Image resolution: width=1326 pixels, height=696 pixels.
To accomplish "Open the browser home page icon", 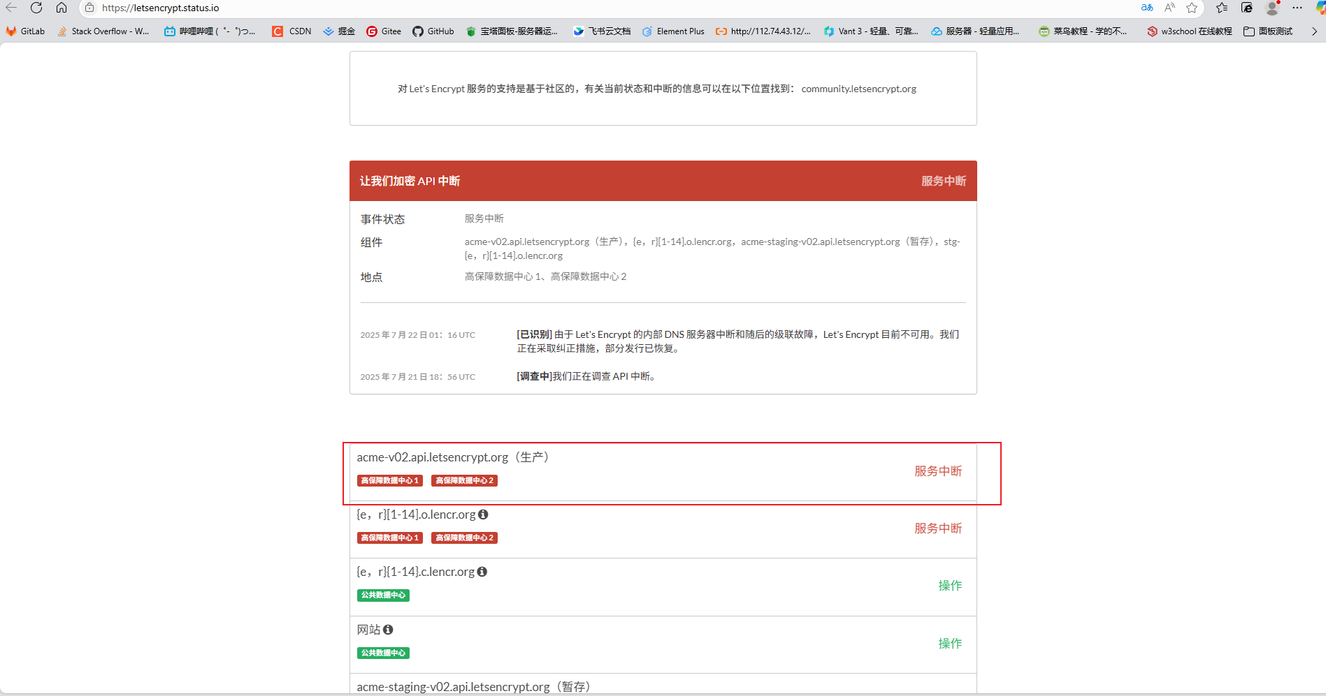I will point(62,8).
